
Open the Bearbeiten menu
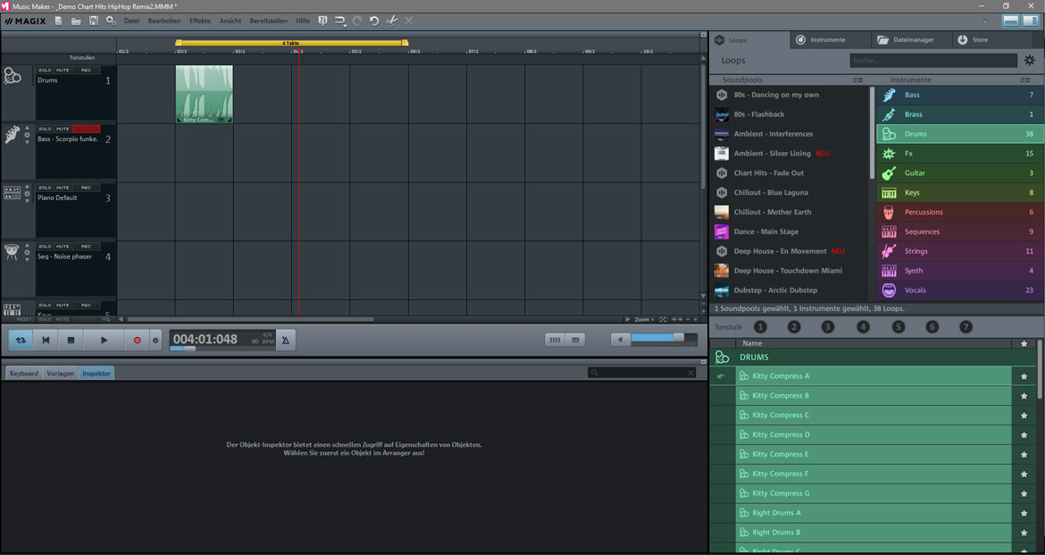click(164, 21)
